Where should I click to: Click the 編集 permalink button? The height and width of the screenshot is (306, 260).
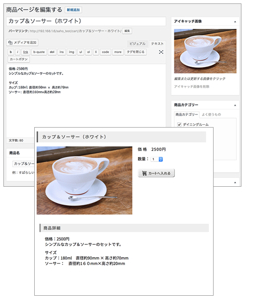pyautogui.click(x=127, y=31)
